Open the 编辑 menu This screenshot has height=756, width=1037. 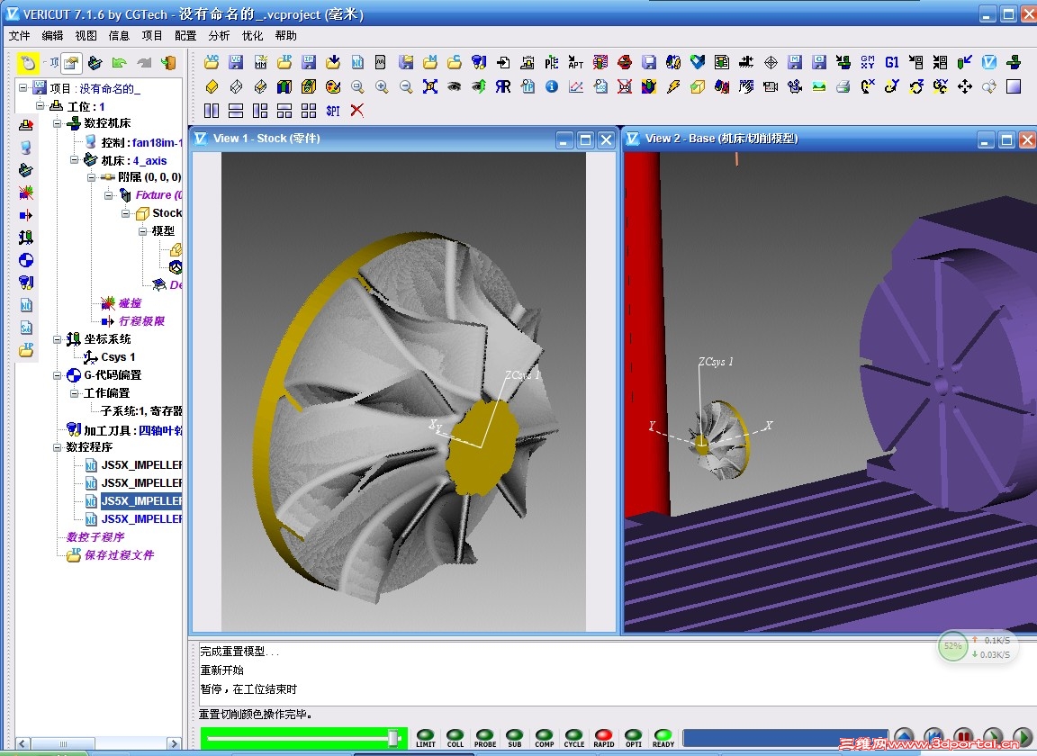click(52, 36)
